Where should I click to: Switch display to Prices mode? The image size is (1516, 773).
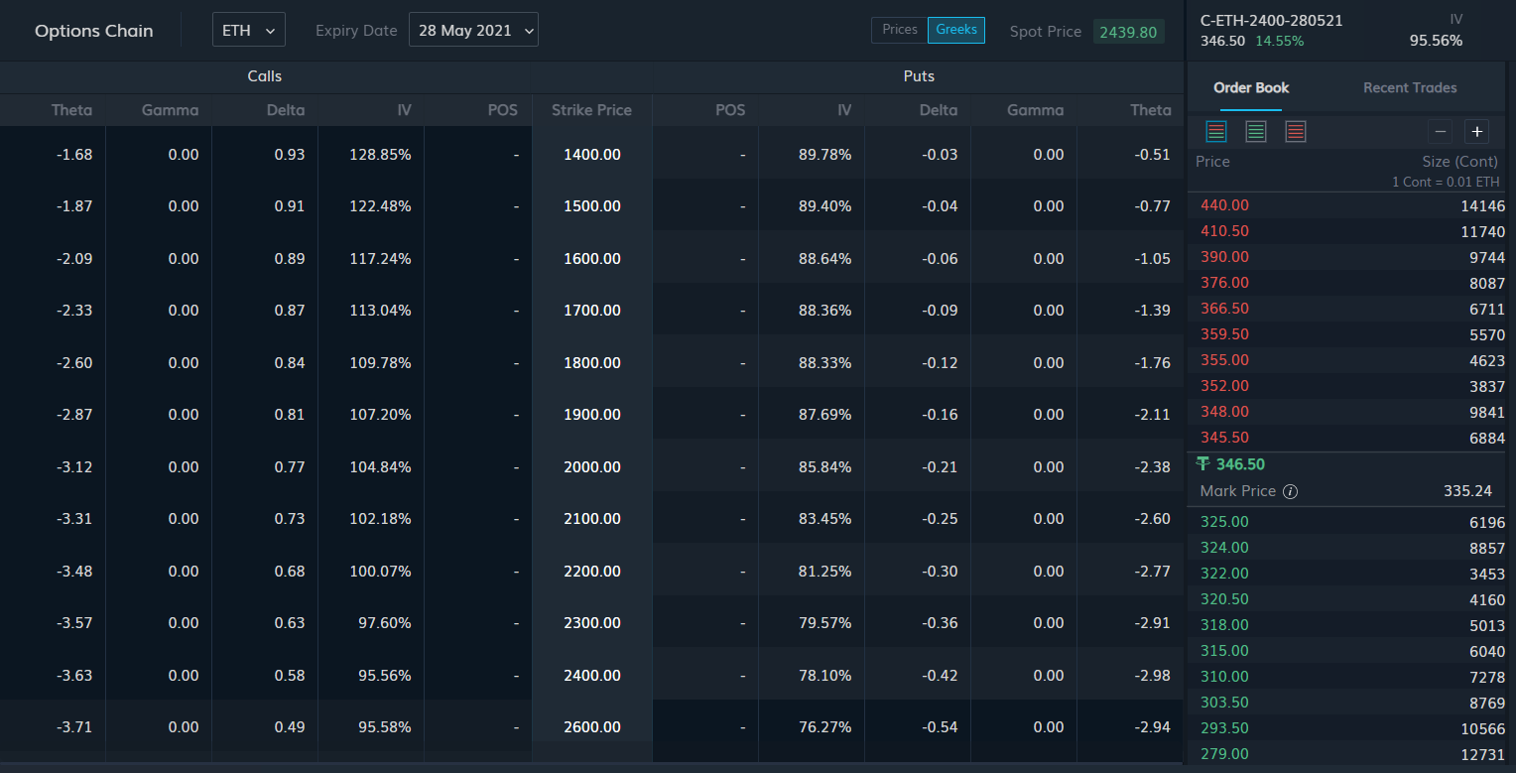click(x=899, y=30)
